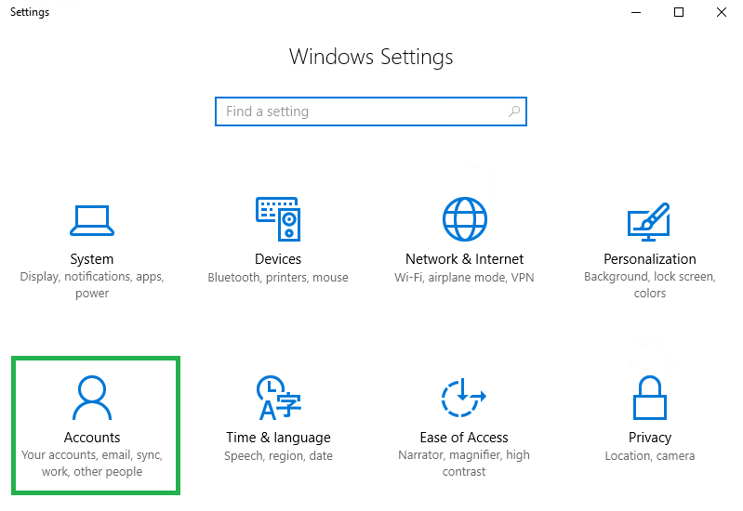
Task: Select the System heading text
Action: coord(92,259)
